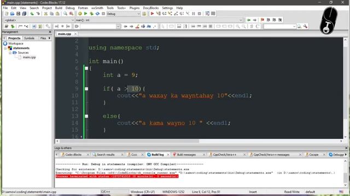Image resolution: width=350 pixels, height=196 pixels.
Task: Close the main.cpp editor tab
Action: (x=75, y=34)
